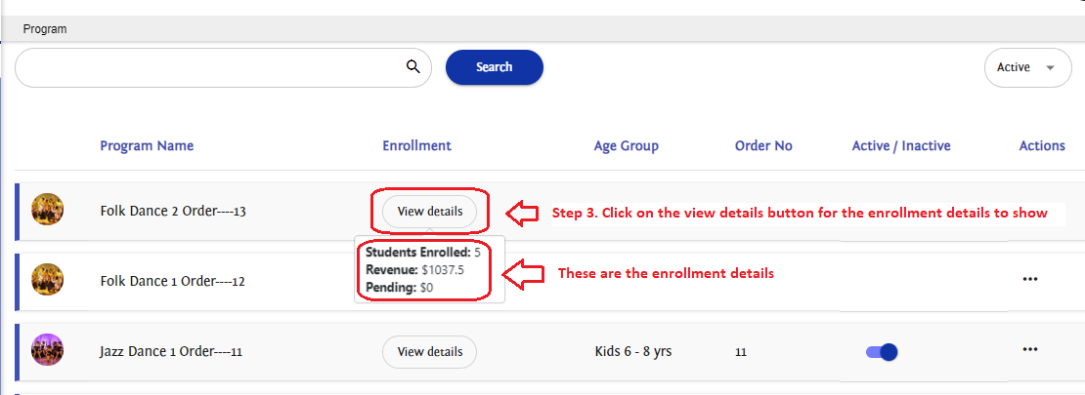Click the Search button

(494, 67)
